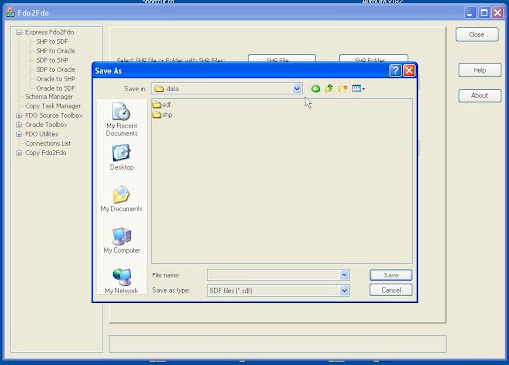
Task: Open Connections List from the tree
Action: pos(48,143)
